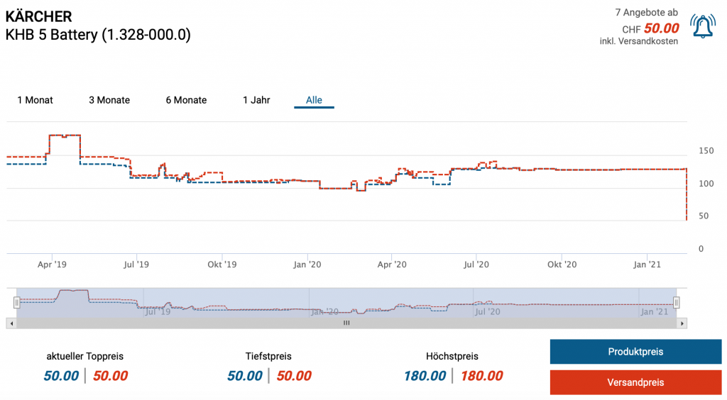Click the "7 Angebote ab" text
Screen dimensions: 727x400
[x=646, y=13]
